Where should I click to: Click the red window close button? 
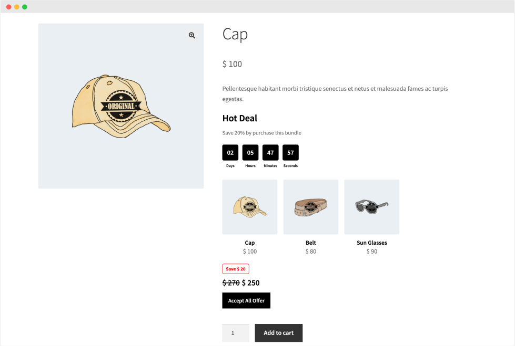click(x=9, y=7)
